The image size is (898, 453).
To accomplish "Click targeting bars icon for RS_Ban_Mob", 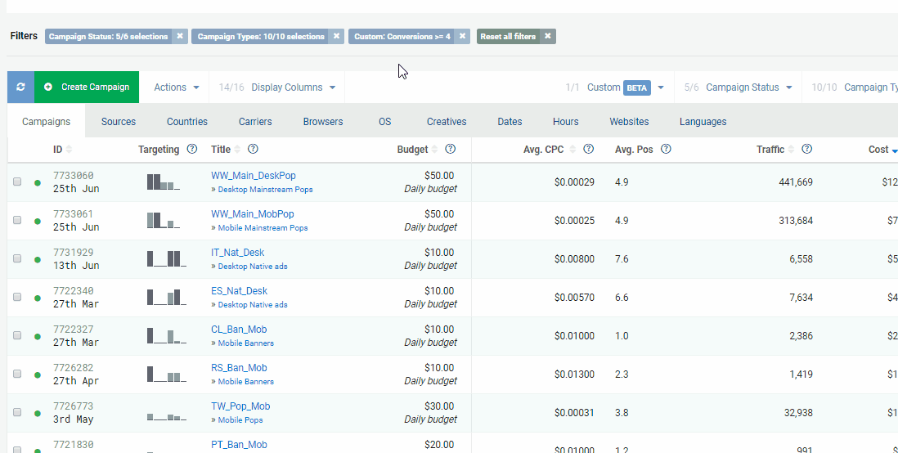I will (166, 374).
